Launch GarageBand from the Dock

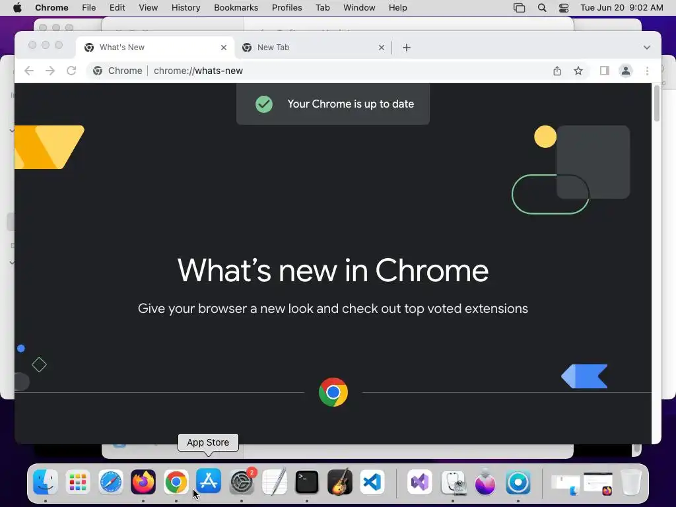tap(340, 481)
